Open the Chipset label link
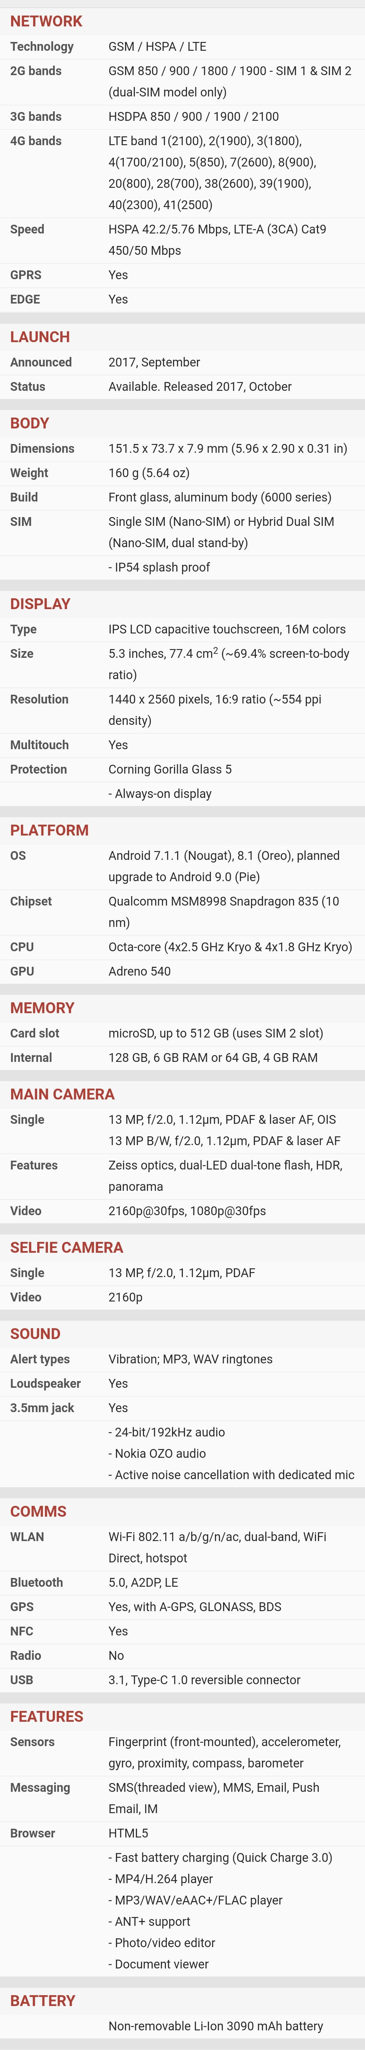Screen dimensions: 365x2050 tap(31, 901)
